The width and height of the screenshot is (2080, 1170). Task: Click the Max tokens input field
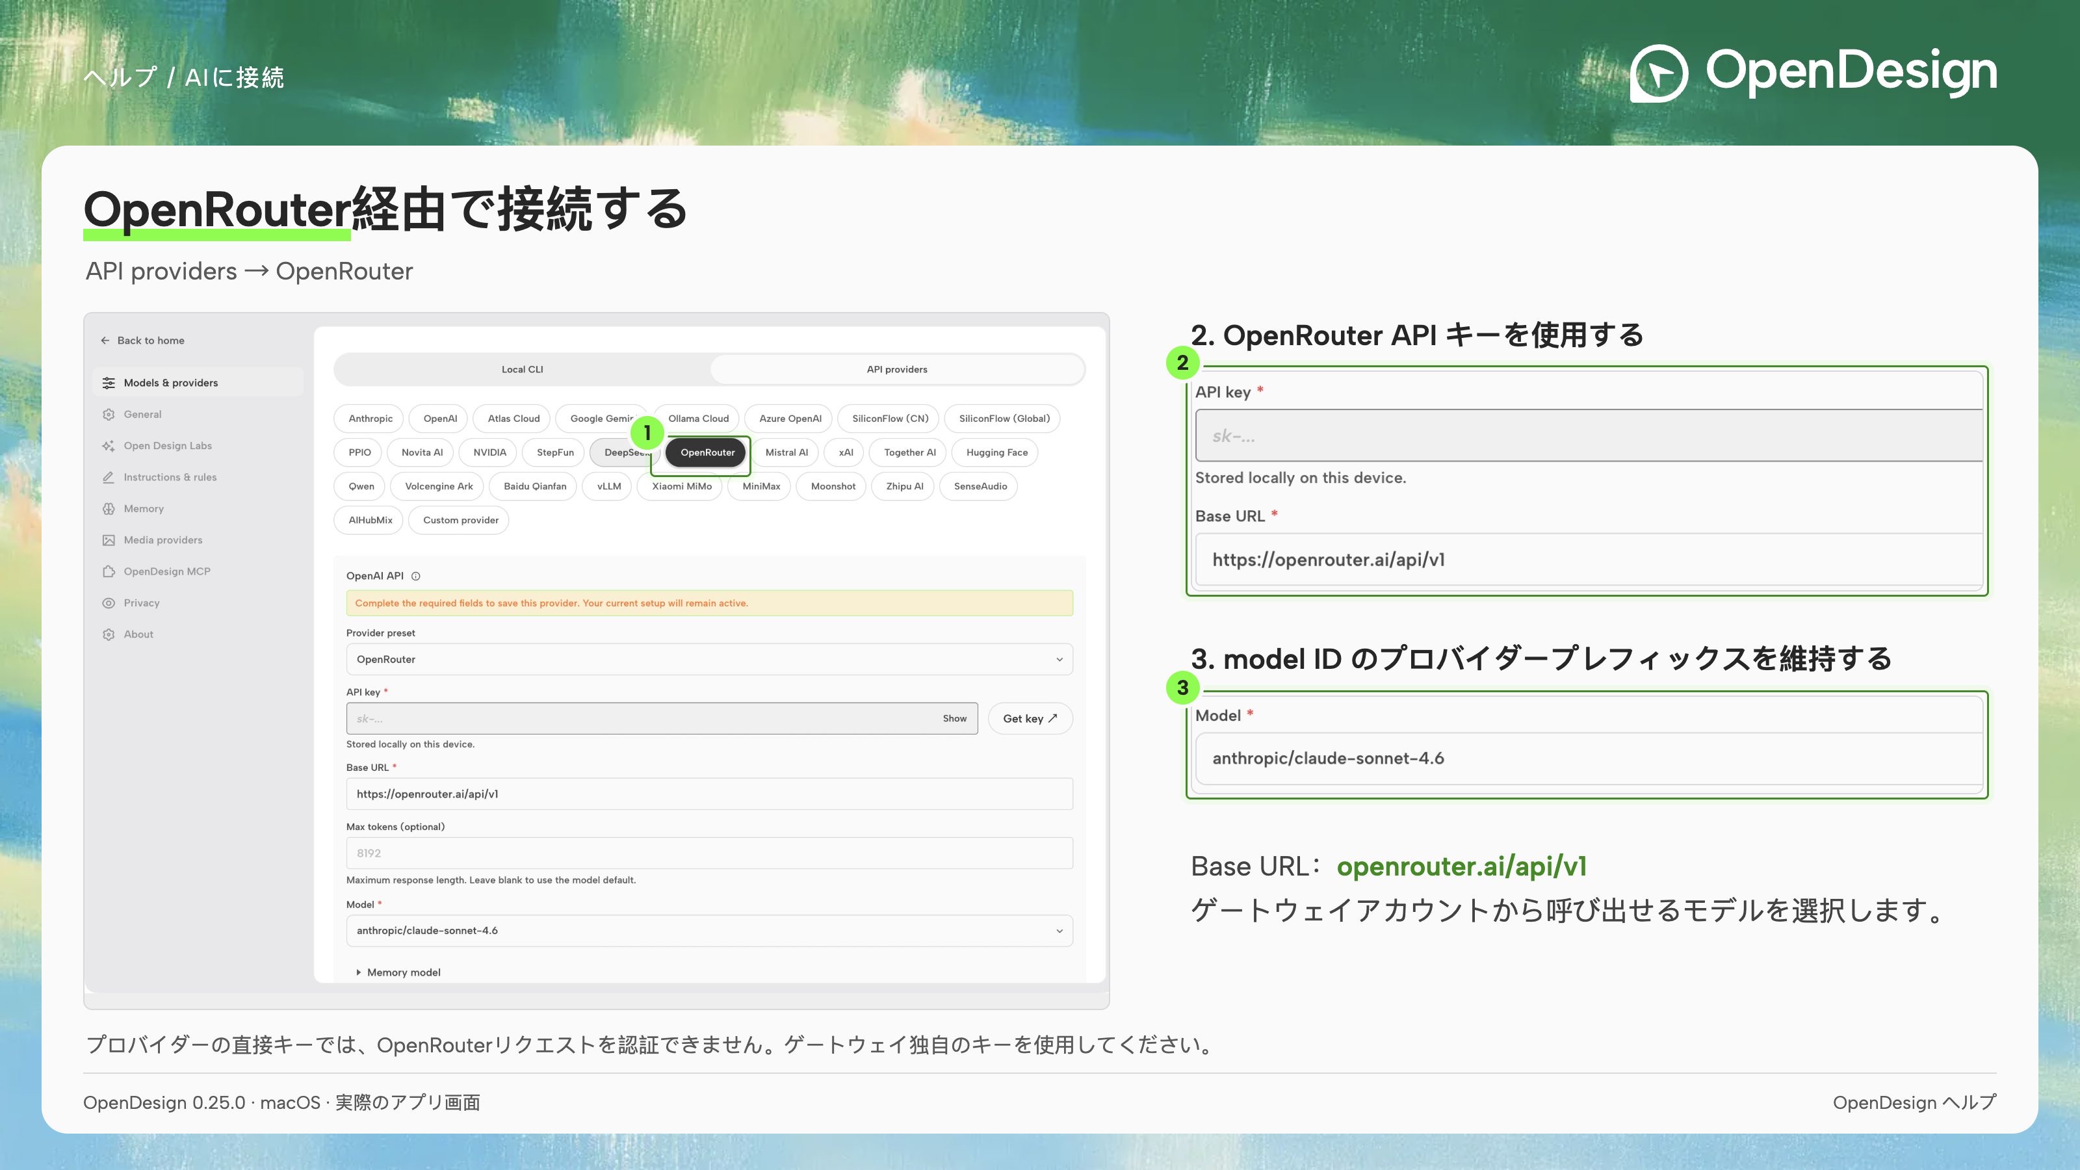709,853
